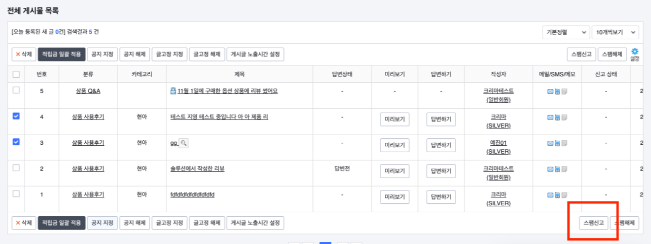Click the magnifier icon beside the gg title
651x244 pixels.
point(183,143)
